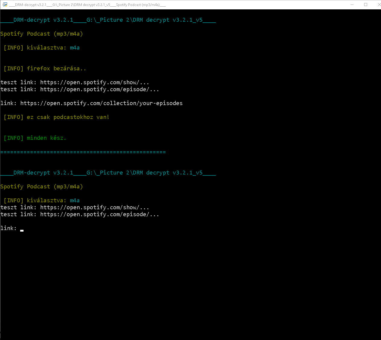Minimize the DRM-decrypt console window
381x340 pixels.
pyautogui.click(x=352, y=5)
